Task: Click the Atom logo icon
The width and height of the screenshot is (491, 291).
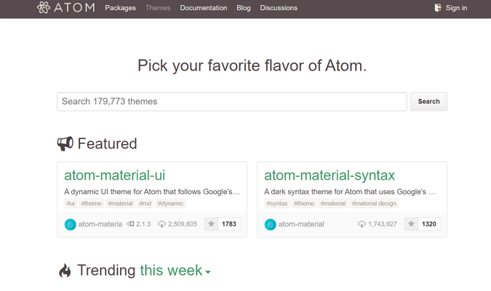Action: click(x=44, y=7)
